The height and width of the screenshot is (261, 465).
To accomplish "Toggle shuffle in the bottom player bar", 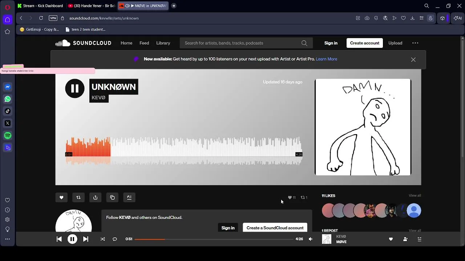I will click(102, 239).
